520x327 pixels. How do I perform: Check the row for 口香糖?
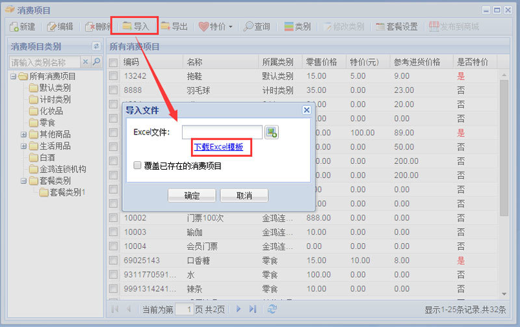click(x=113, y=260)
